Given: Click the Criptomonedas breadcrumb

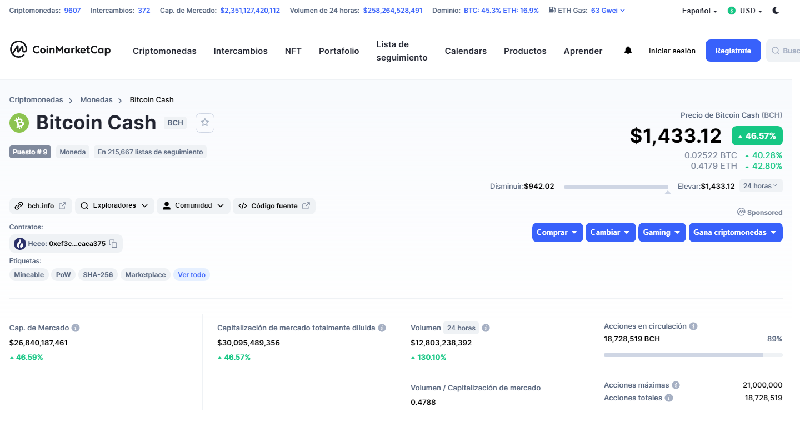Looking at the screenshot, I should (36, 99).
